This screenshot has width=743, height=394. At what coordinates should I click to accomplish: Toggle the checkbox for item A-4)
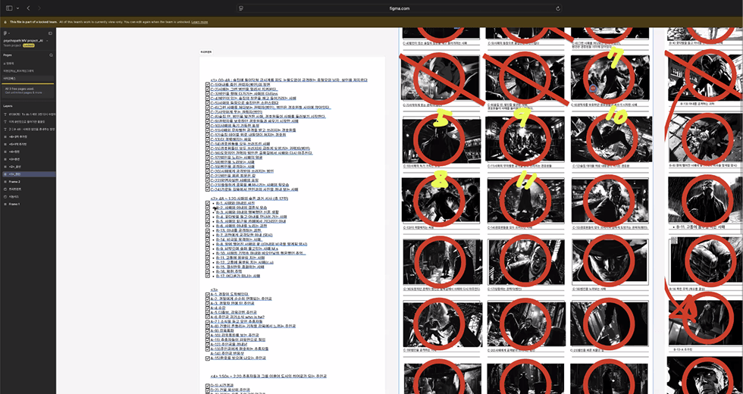tap(208, 308)
